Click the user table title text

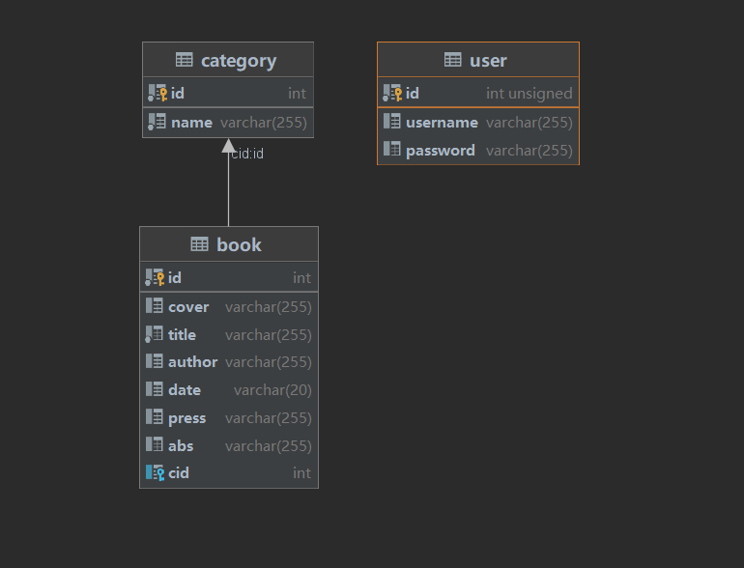click(488, 60)
